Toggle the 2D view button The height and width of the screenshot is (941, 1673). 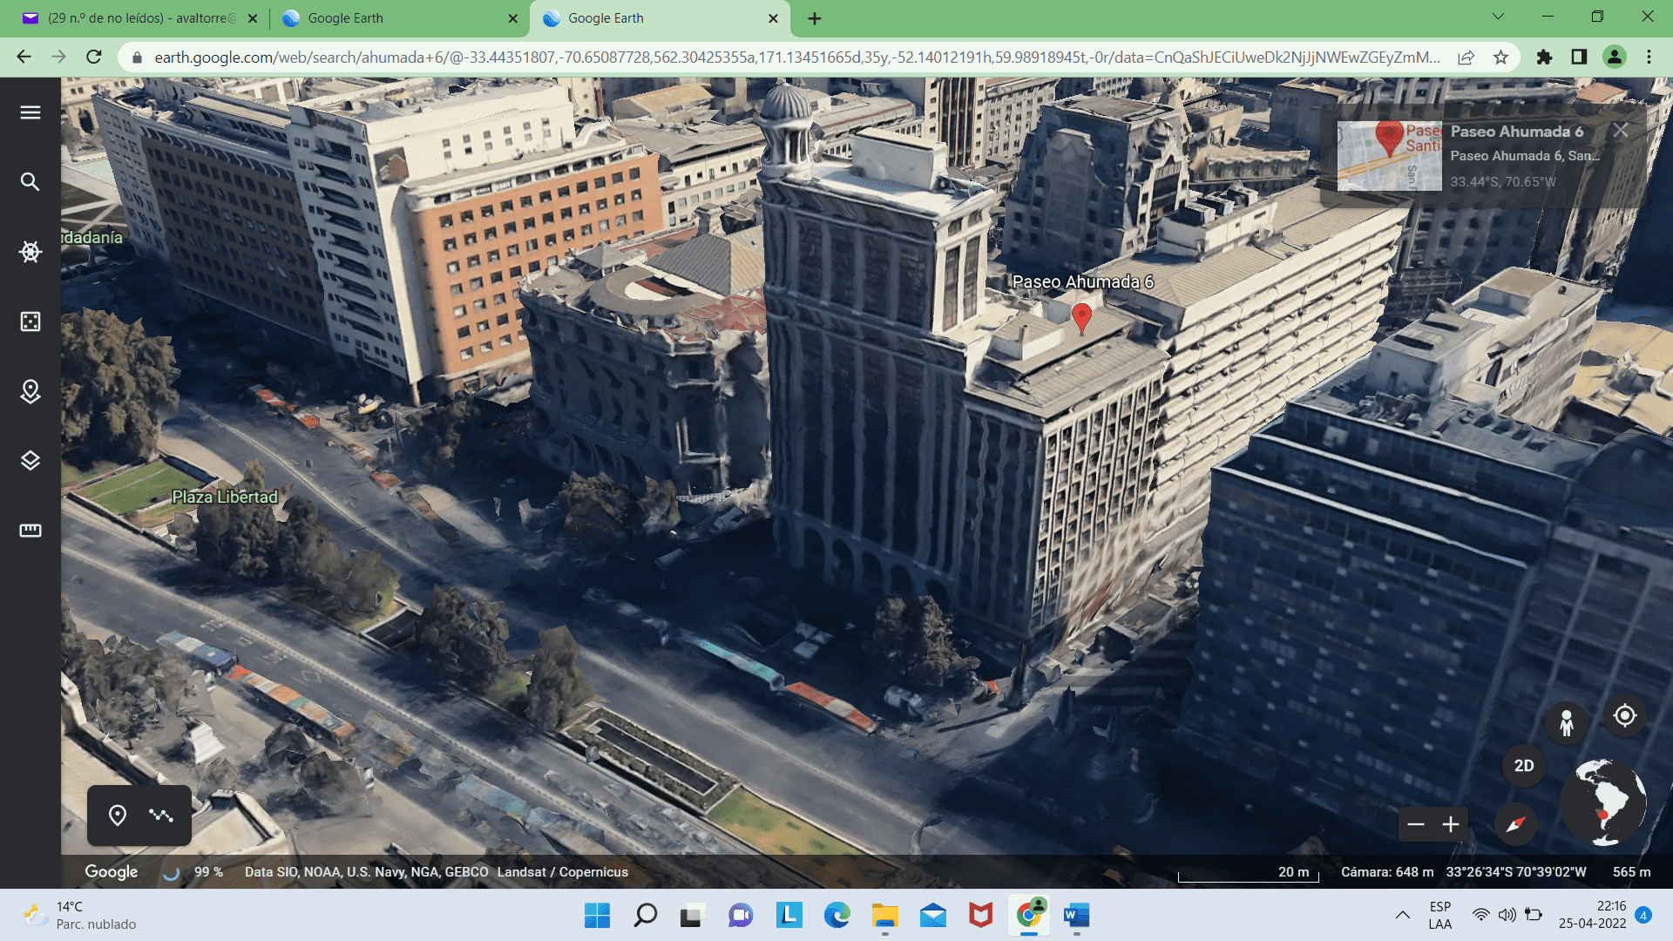(x=1523, y=766)
